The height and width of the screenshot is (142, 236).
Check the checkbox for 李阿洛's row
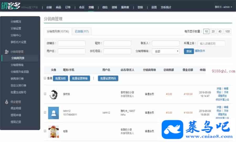[x=45, y=94]
